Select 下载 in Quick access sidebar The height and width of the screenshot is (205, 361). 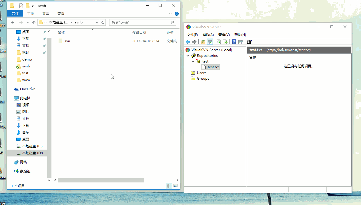(26, 39)
